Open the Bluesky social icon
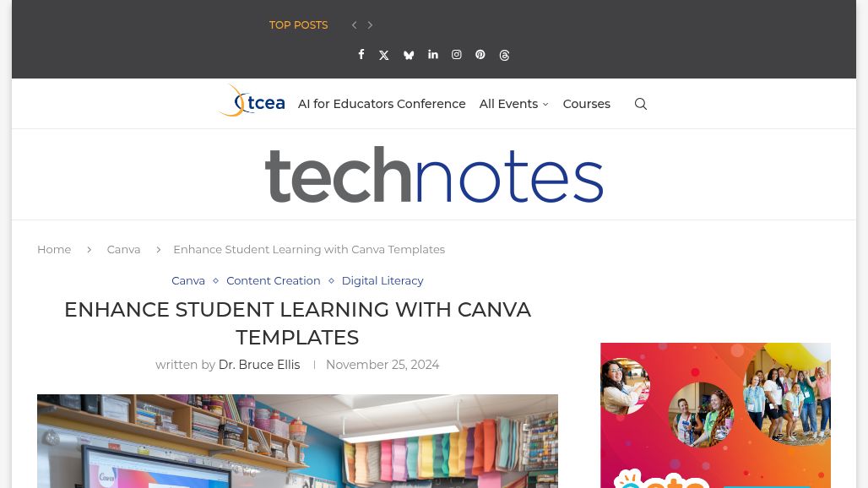The height and width of the screenshot is (488, 868). 409,56
